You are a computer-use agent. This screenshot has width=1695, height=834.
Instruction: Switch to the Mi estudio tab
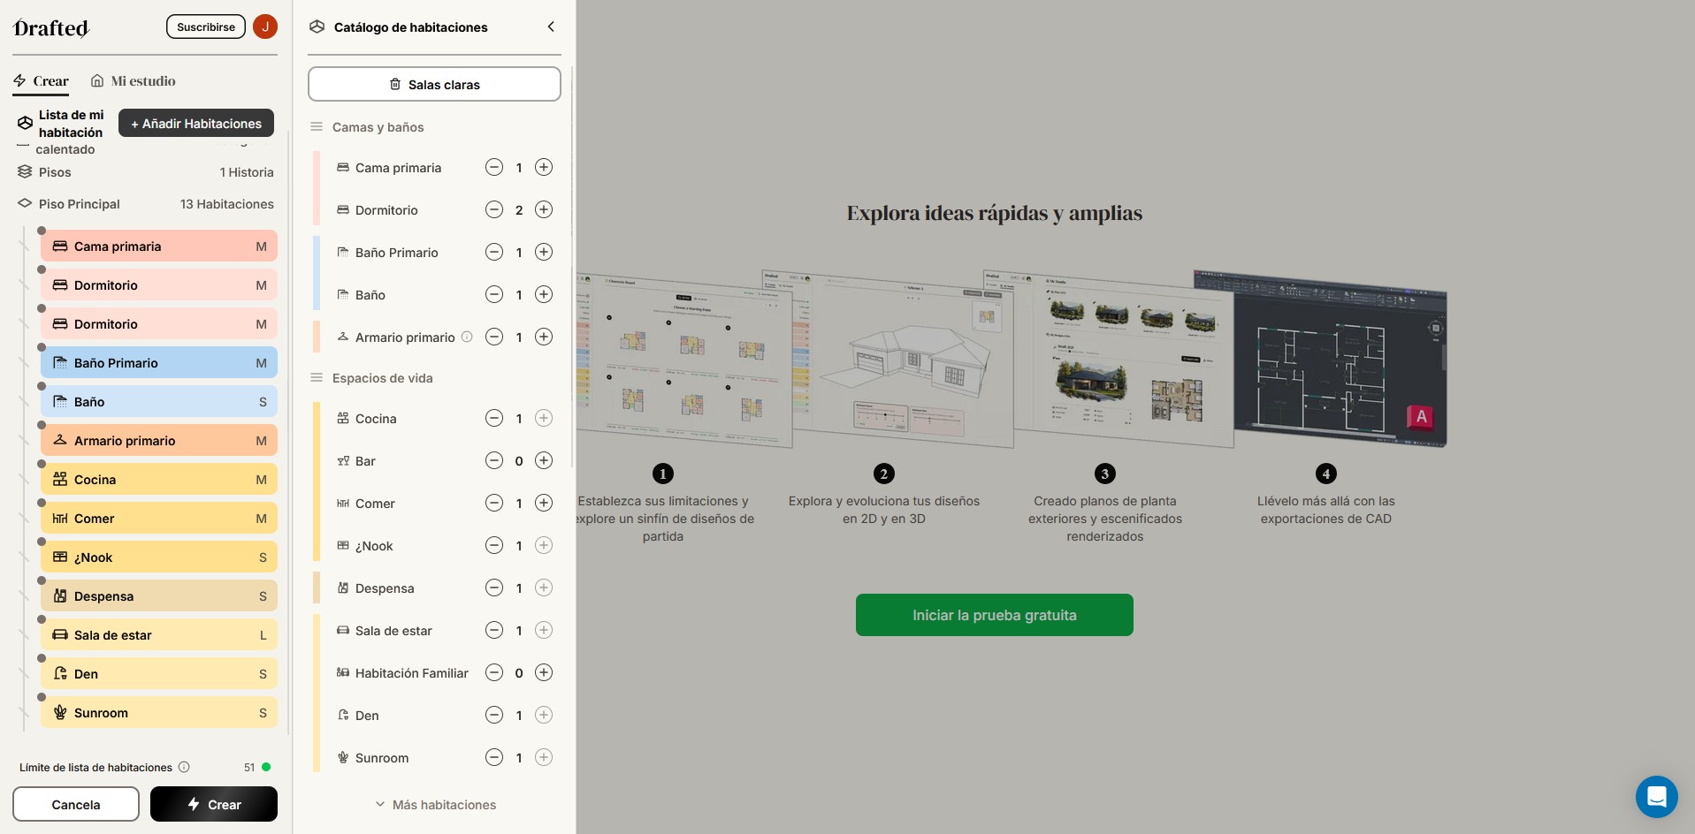pyautogui.click(x=134, y=81)
